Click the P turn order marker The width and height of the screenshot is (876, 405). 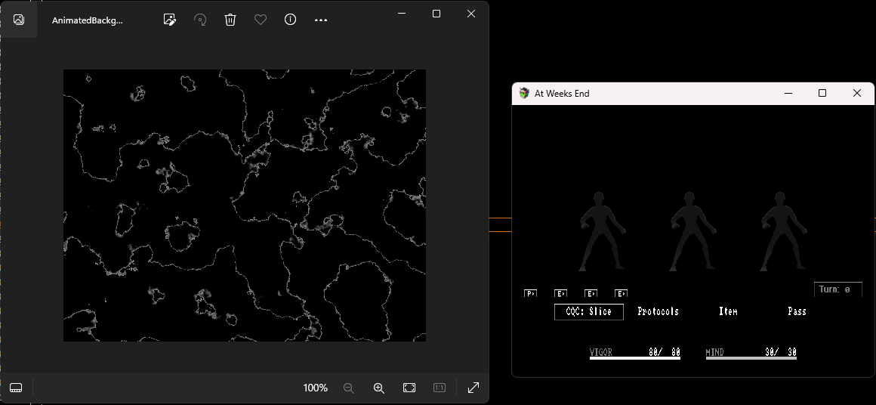(530, 293)
